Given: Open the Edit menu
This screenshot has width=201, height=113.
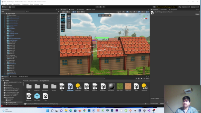Looking at the screenshot, I should (x=6, y=4).
